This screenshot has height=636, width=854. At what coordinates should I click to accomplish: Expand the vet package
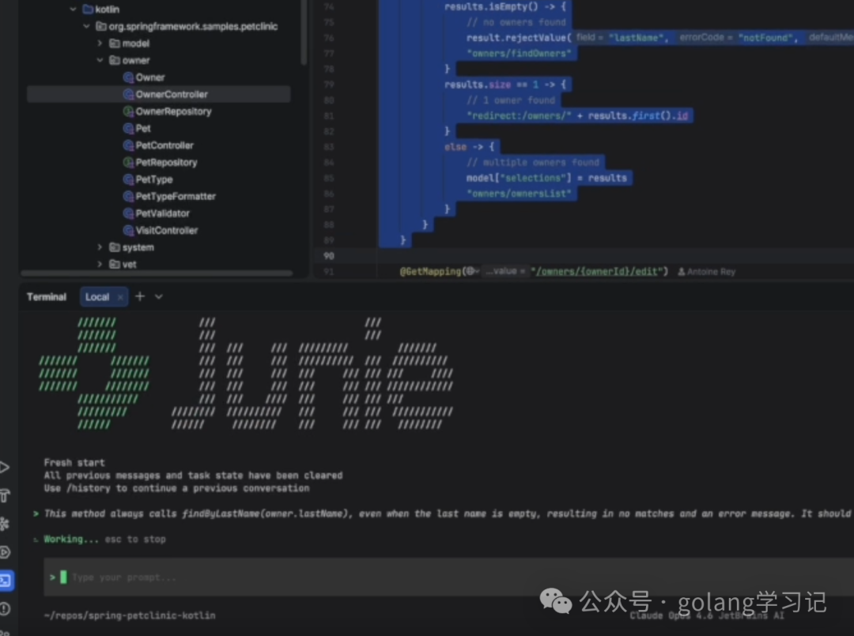coord(100,264)
